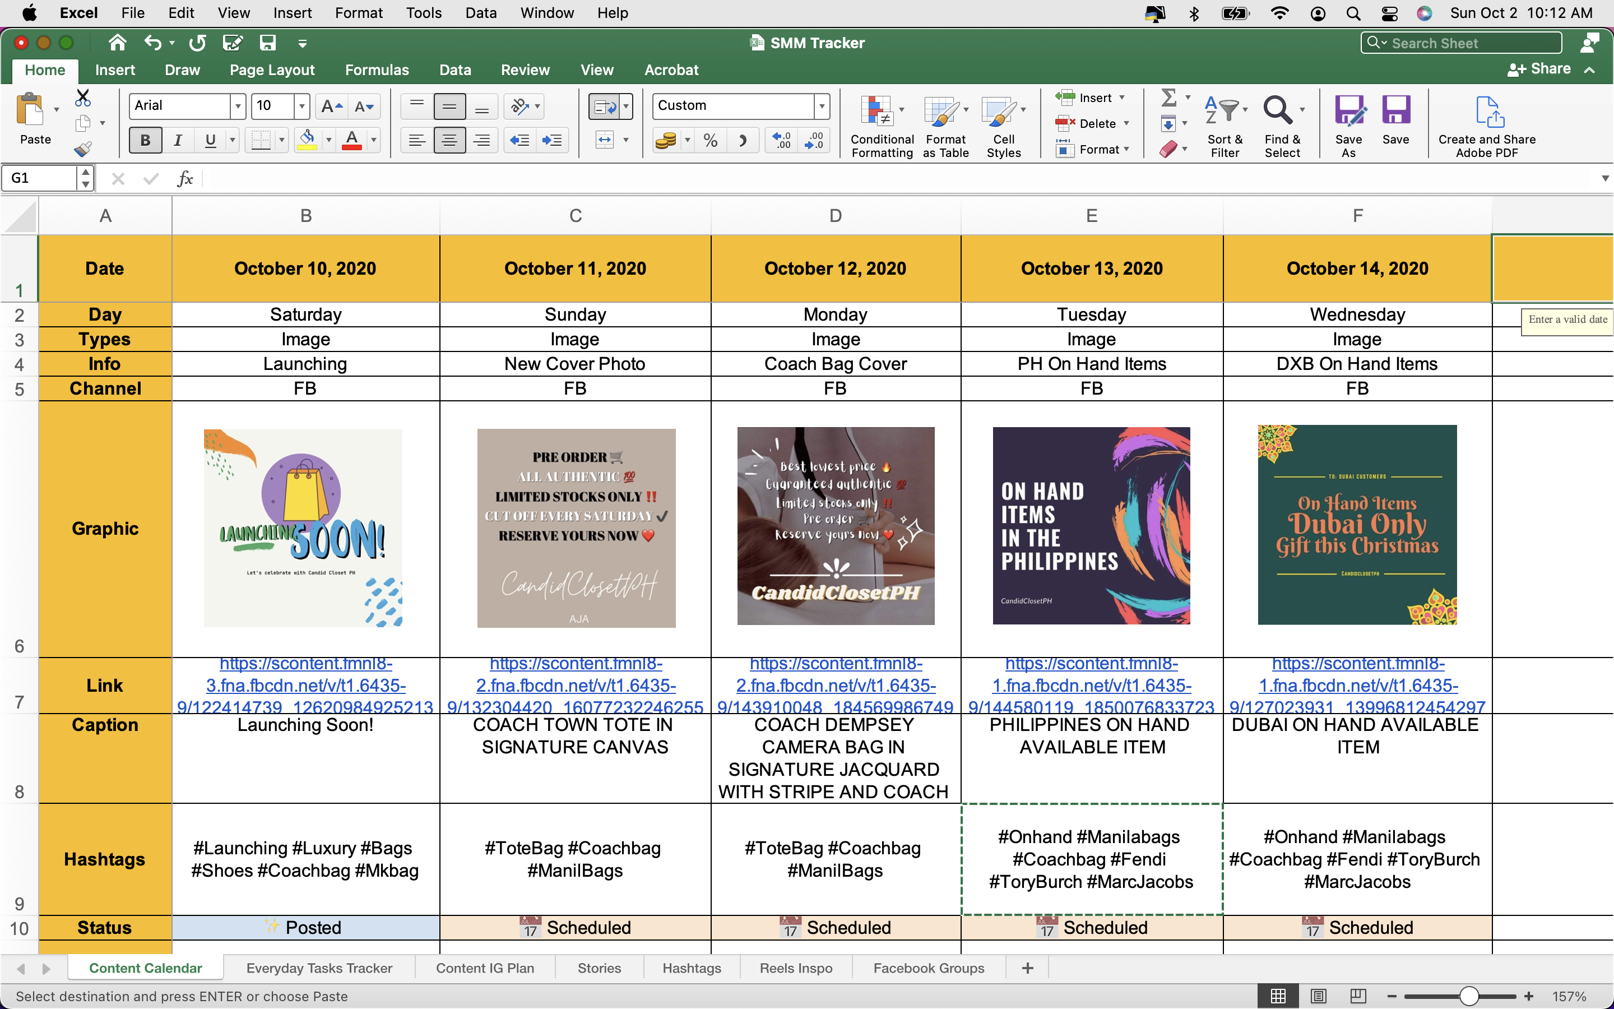Click Increase Indent icon
Viewport: 1614px width, 1009px height.
coord(551,140)
